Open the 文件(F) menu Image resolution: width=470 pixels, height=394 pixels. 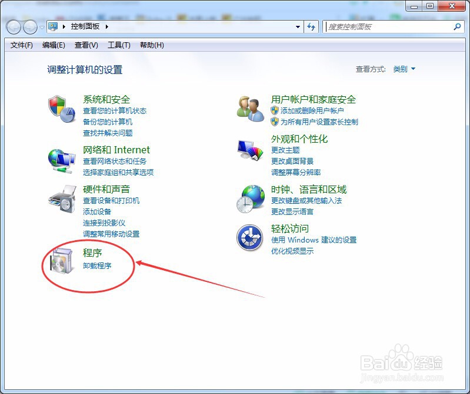click(22, 45)
